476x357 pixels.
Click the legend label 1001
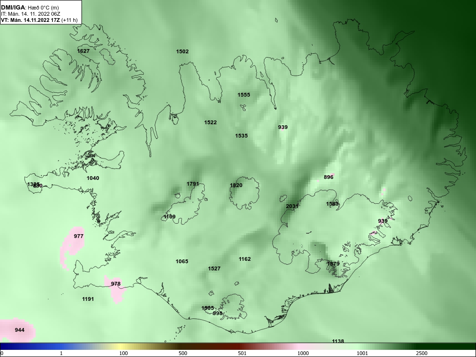362,353
